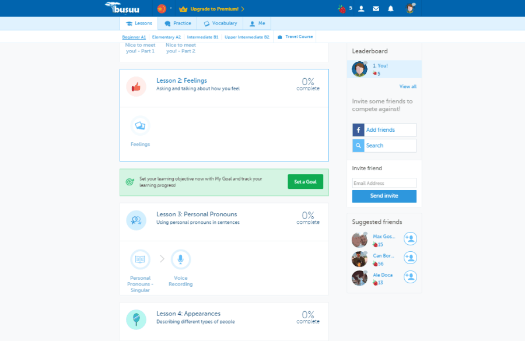
Task: Switch to the Vocabulary tab
Action: pos(220,23)
